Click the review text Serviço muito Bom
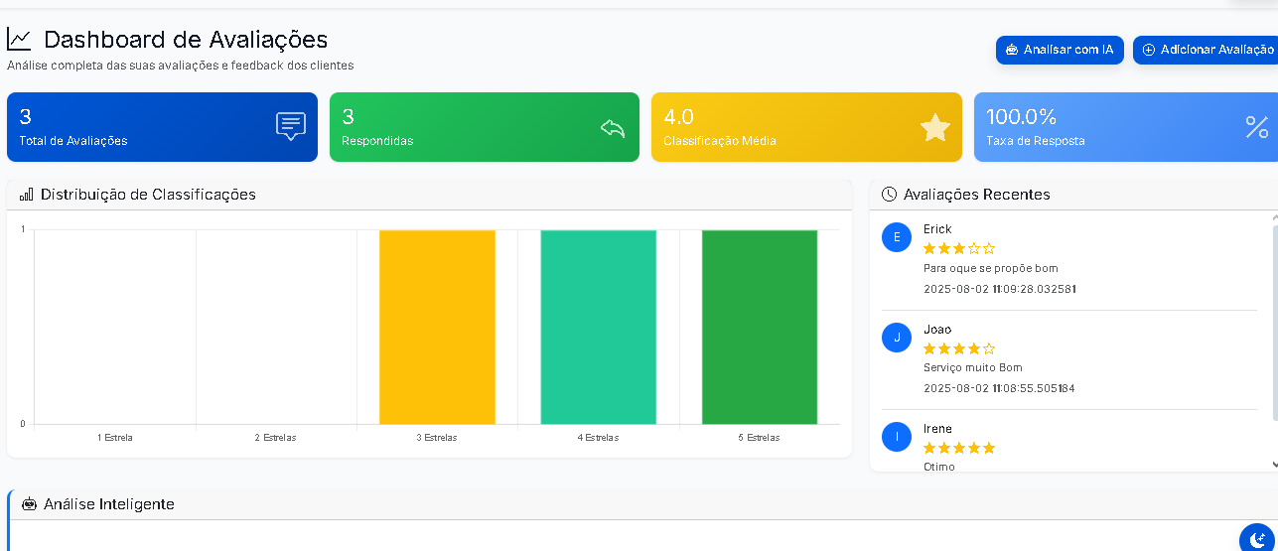 973,368
